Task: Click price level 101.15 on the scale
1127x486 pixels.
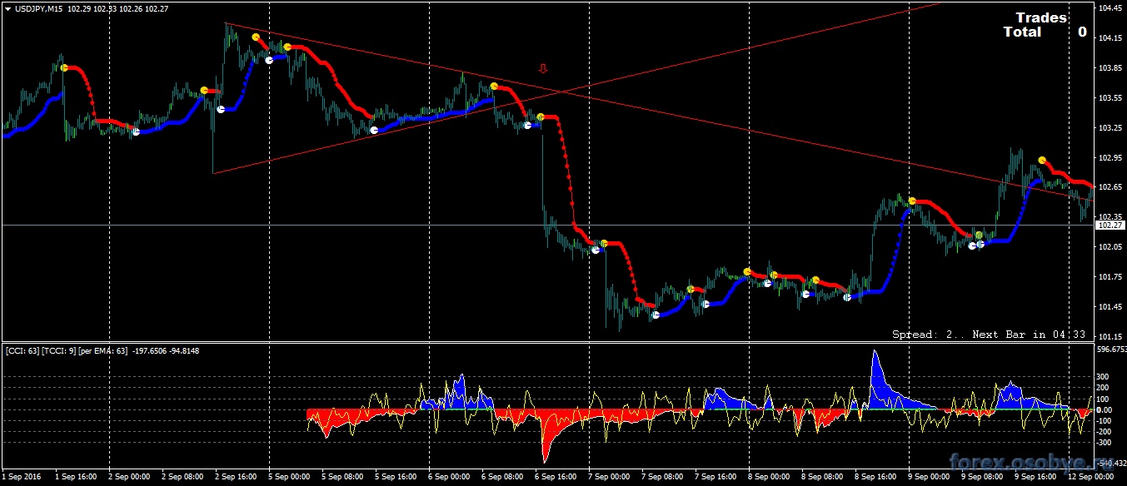Action: [x=1110, y=336]
